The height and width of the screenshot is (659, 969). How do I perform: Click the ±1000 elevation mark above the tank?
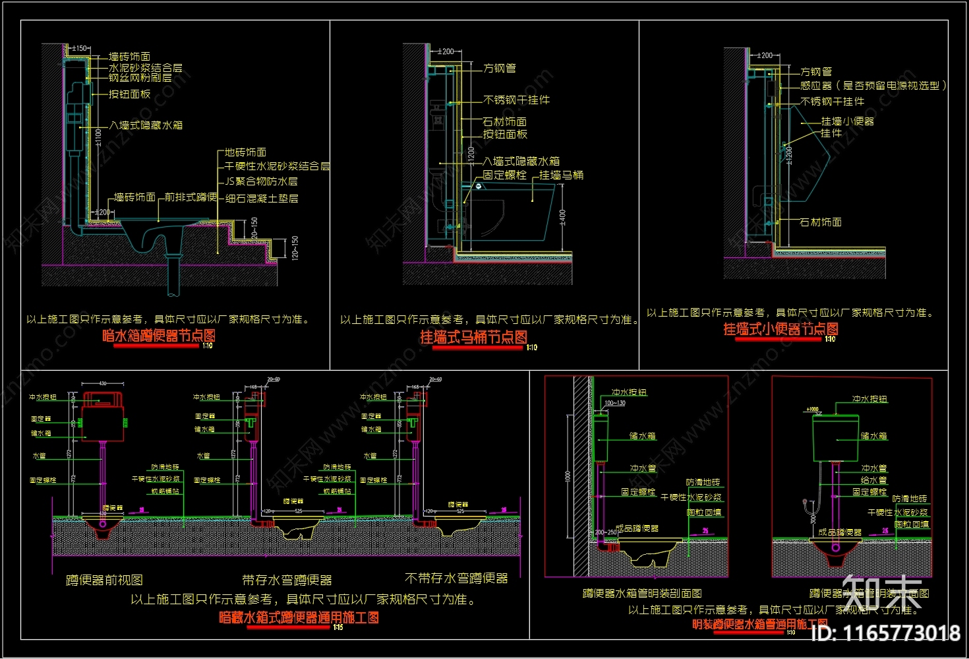pyautogui.click(x=812, y=409)
